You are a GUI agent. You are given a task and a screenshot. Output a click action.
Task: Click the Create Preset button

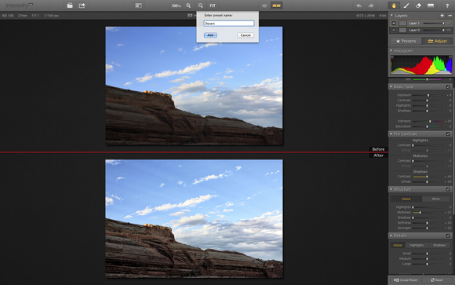(406, 280)
